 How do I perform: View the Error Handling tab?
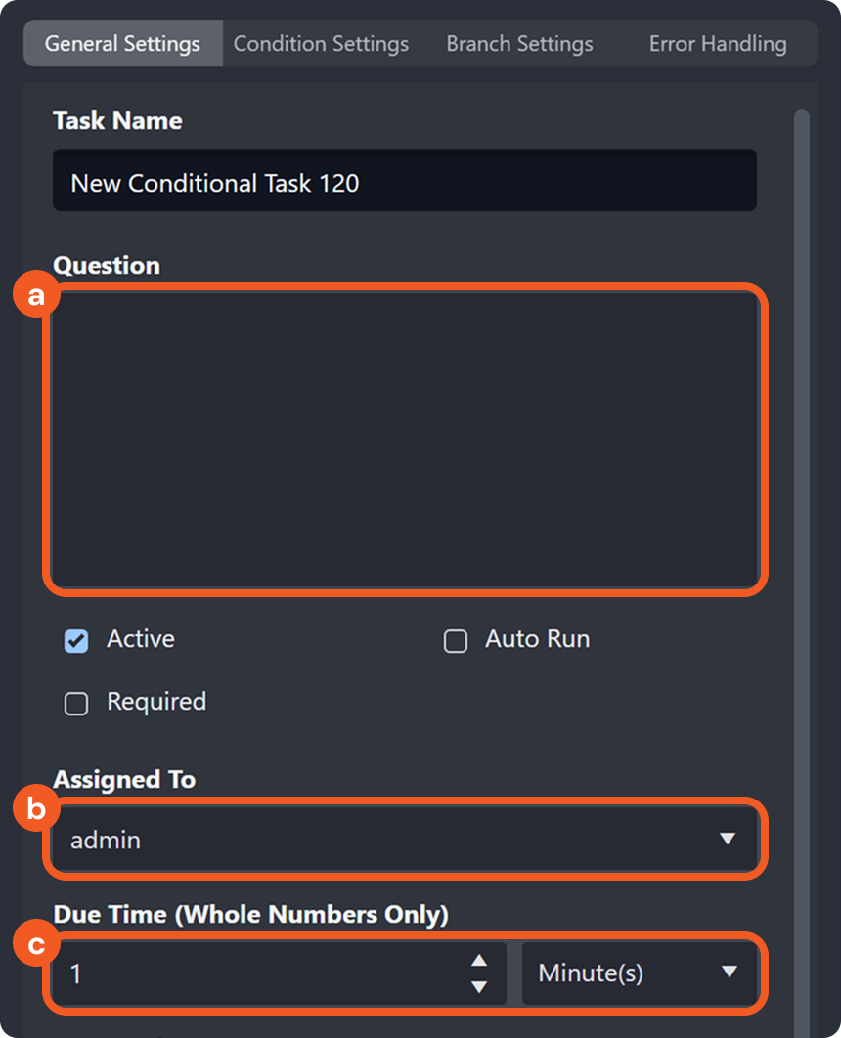(716, 43)
